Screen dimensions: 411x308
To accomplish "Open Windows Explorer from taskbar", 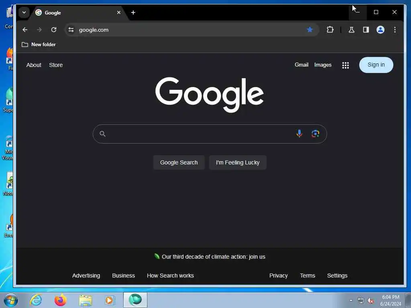I will pyautogui.click(x=85, y=300).
